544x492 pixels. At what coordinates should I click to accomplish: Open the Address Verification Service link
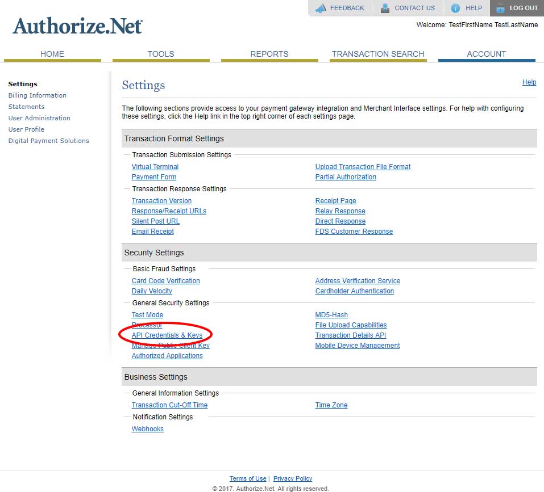pos(358,281)
